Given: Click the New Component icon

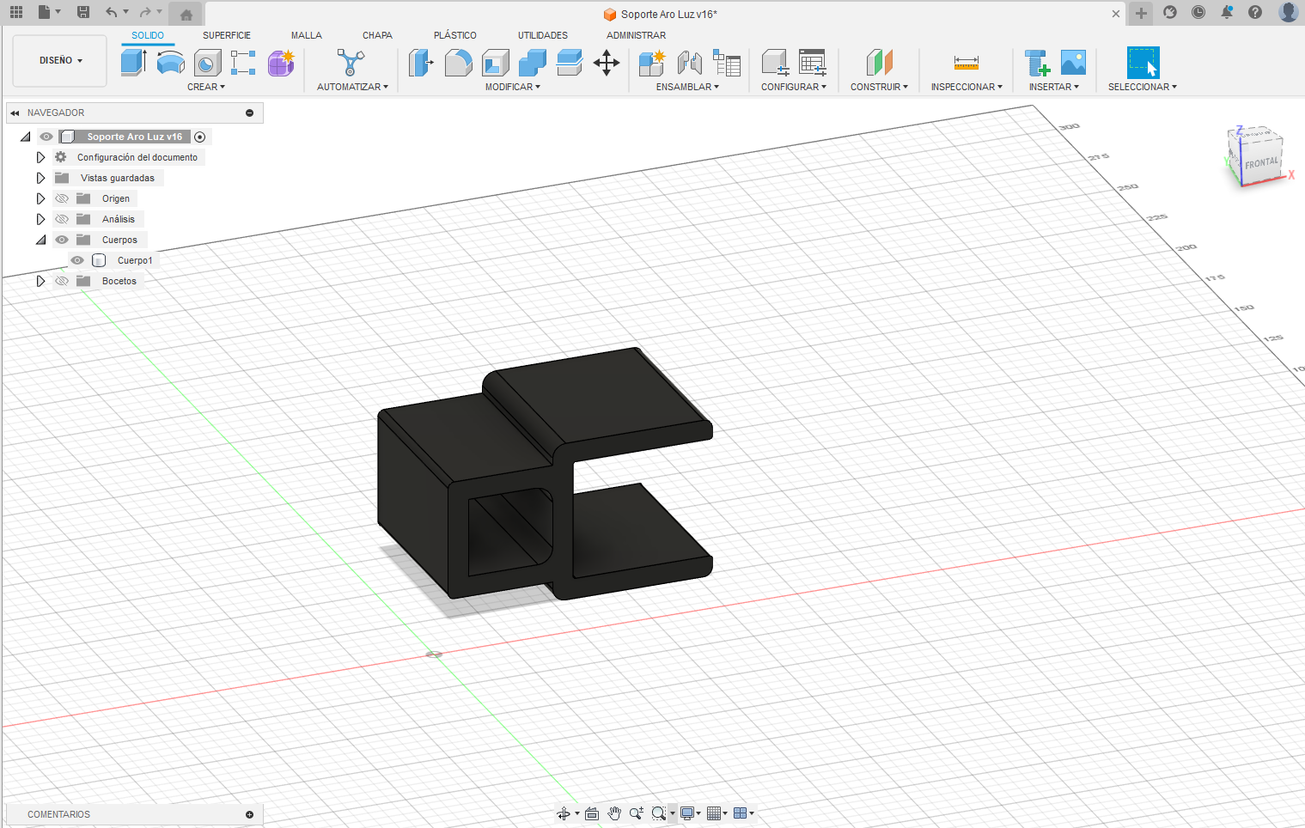Looking at the screenshot, I should [652, 62].
